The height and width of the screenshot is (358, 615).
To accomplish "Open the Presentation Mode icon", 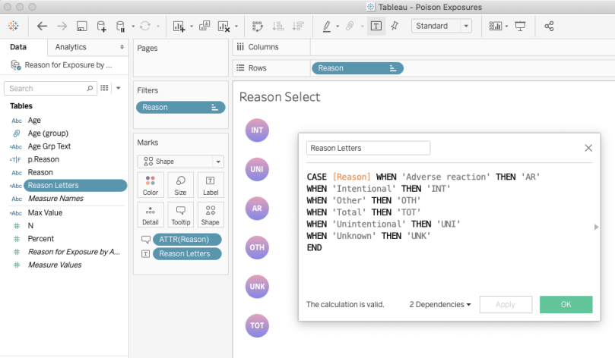I will coord(521,26).
